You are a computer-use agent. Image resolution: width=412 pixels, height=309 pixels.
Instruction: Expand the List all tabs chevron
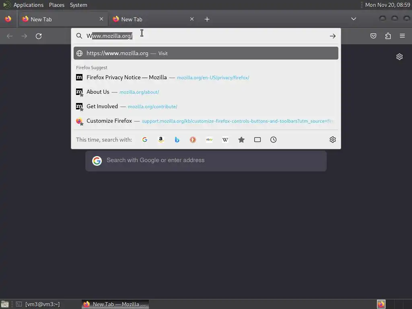coord(354,19)
